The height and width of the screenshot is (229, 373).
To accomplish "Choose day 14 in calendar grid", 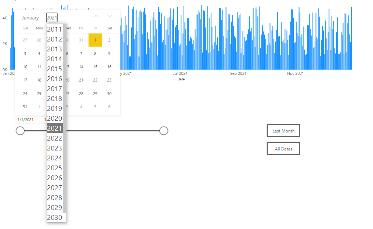I will 81,67.
